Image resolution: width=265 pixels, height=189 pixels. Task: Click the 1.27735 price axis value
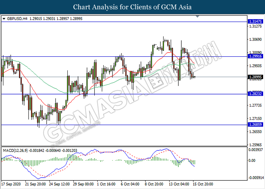pos(256,105)
